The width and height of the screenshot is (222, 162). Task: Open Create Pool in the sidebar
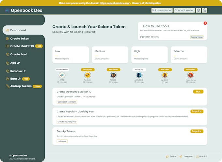click(18, 54)
